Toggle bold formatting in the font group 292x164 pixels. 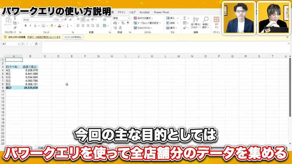(x=26, y=26)
